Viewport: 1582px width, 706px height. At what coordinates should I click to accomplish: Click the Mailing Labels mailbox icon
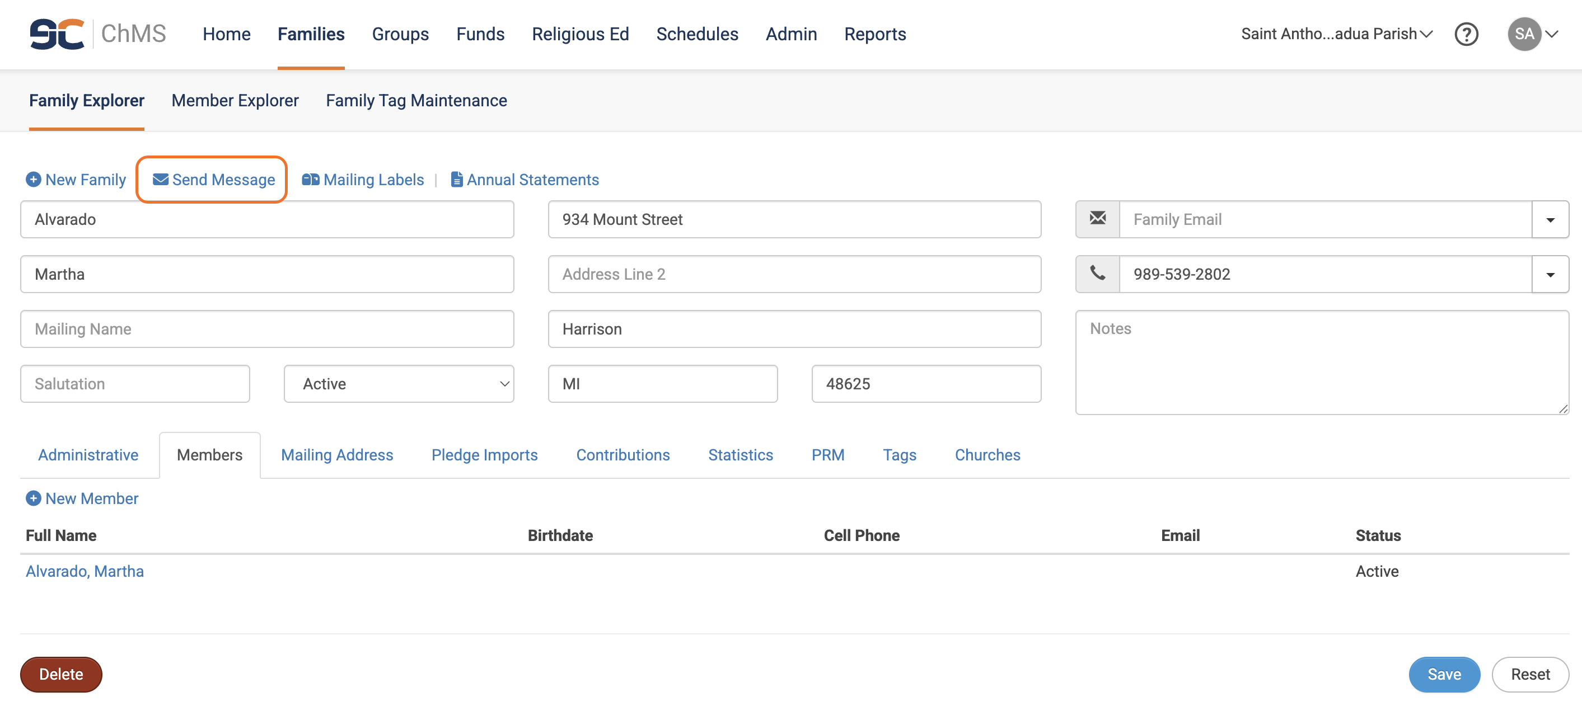[x=310, y=179]
